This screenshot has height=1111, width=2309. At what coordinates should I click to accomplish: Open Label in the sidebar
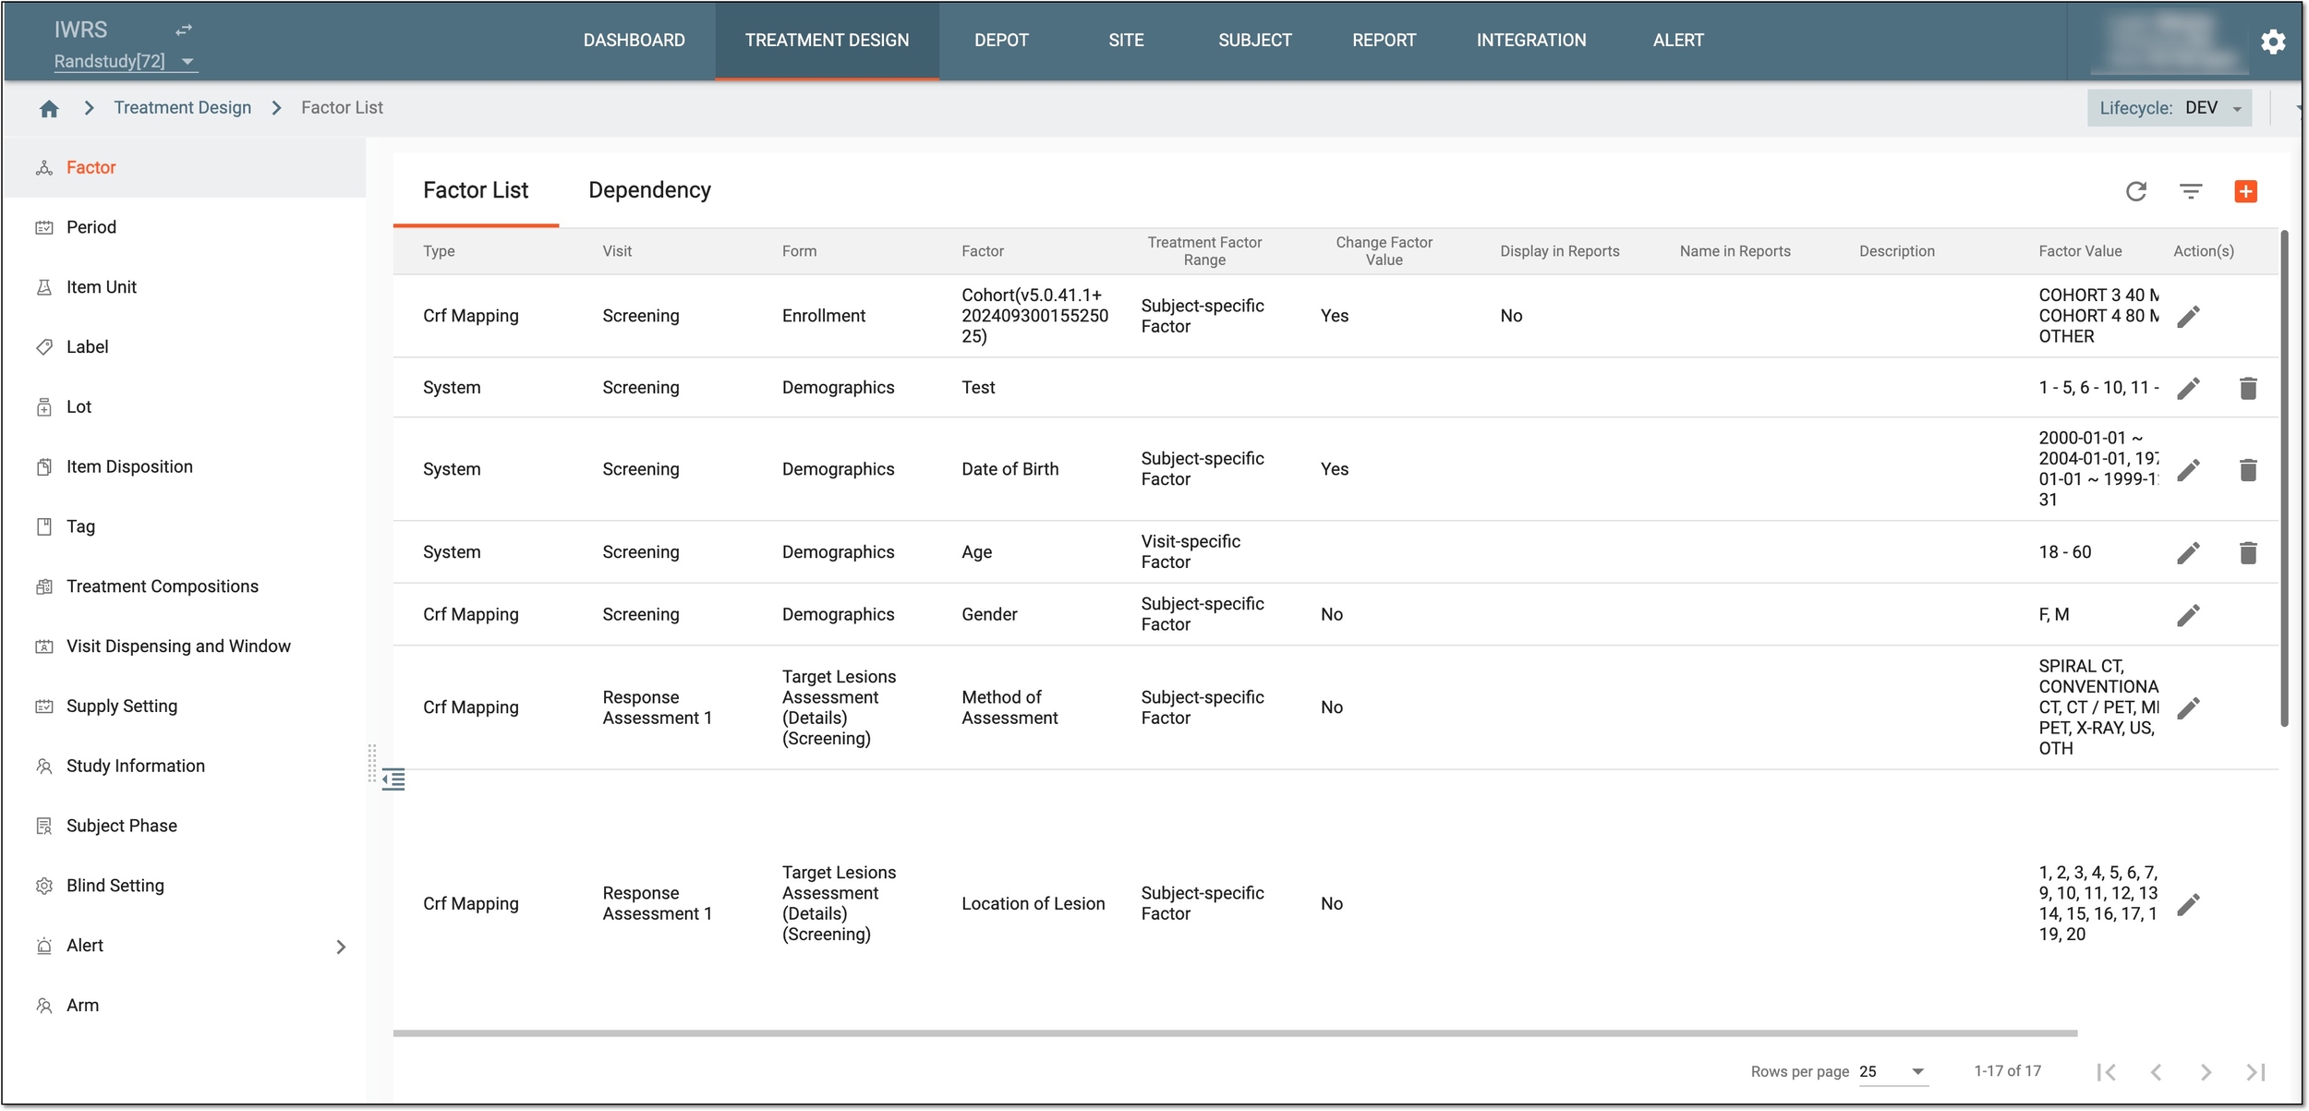(184, 347)
